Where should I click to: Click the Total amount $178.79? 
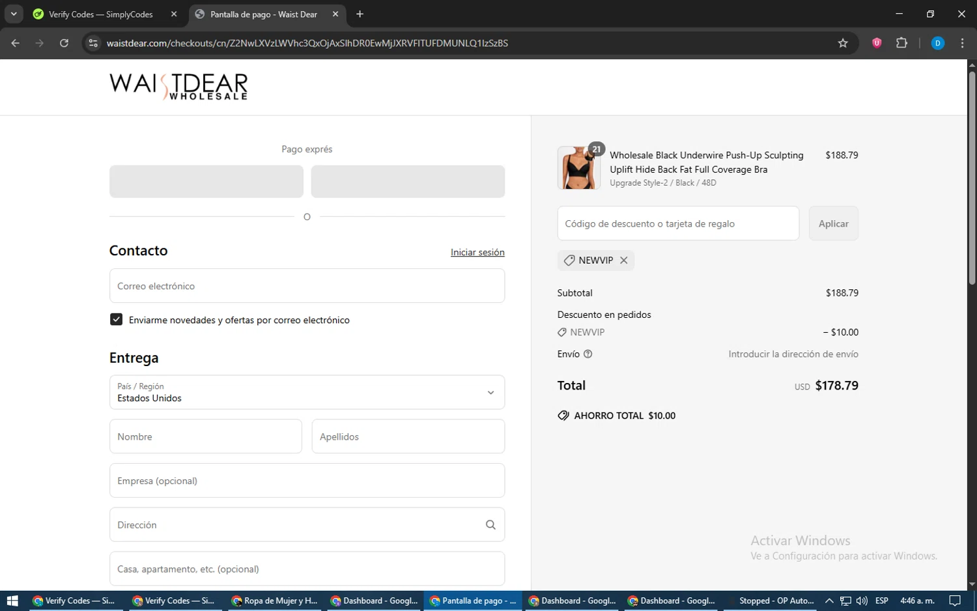pos(836,386)
